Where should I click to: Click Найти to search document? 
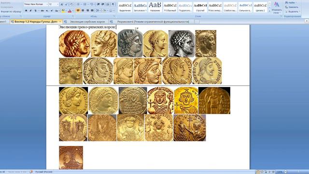pyautogui.click(x=291, y=2)
